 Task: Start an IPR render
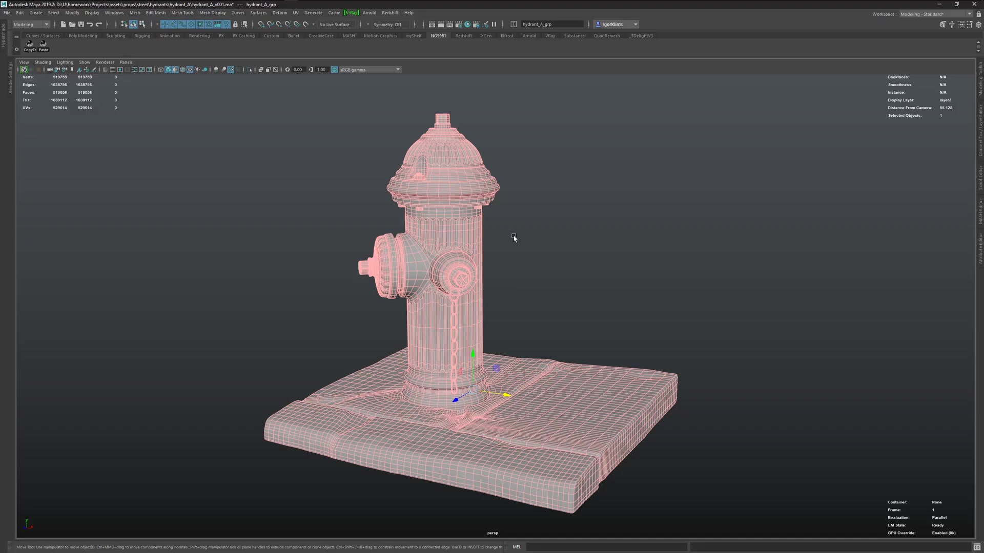click(449, 24)
